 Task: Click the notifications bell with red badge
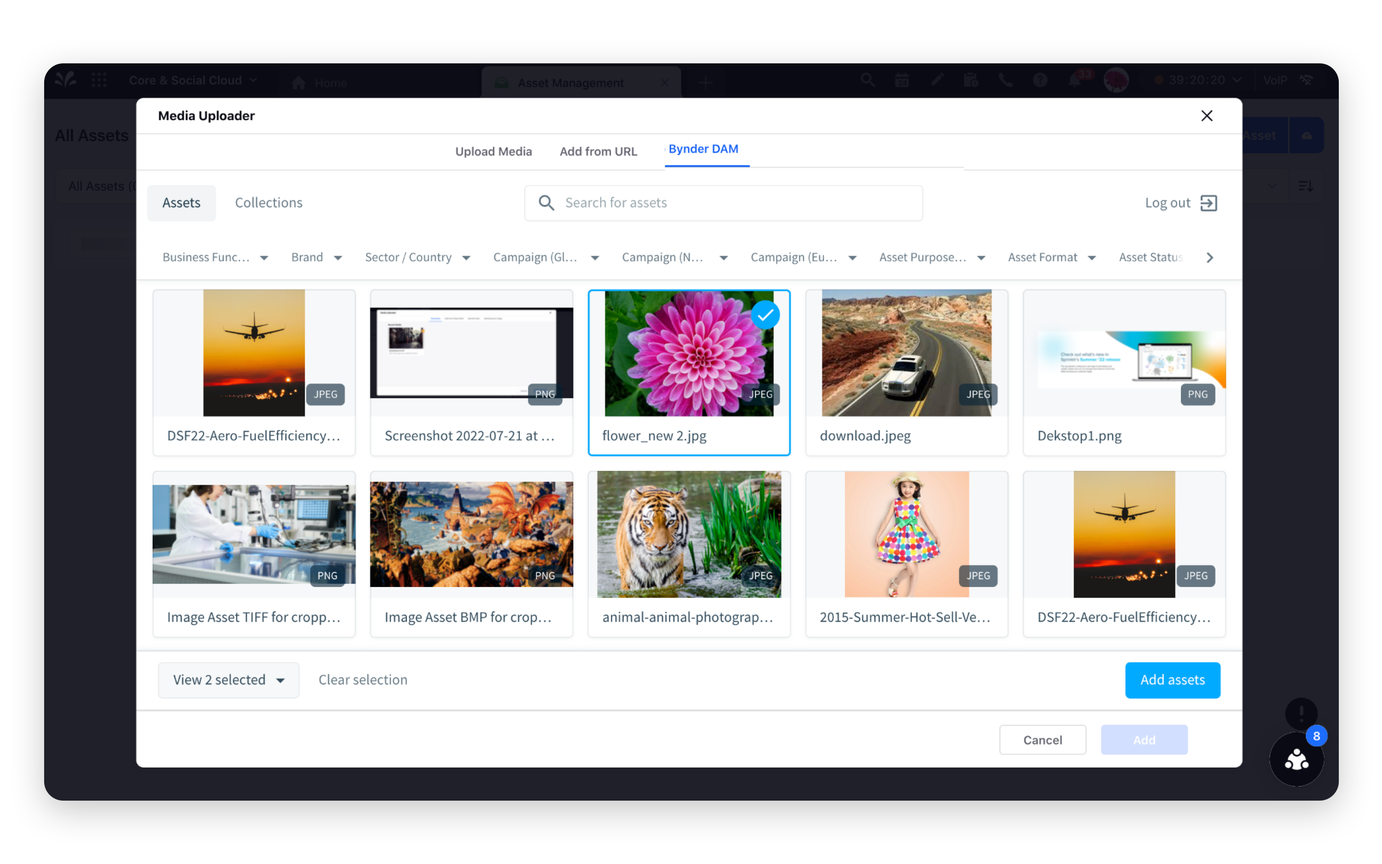pyautogui.click(x=1075, y=81)
